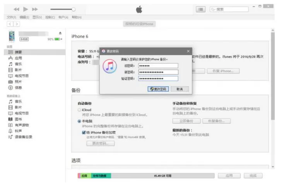The height and width of the screenshot is (184, 284).
Task: Select the iCloud backup radio button
Action: click(x=79, y=110)
